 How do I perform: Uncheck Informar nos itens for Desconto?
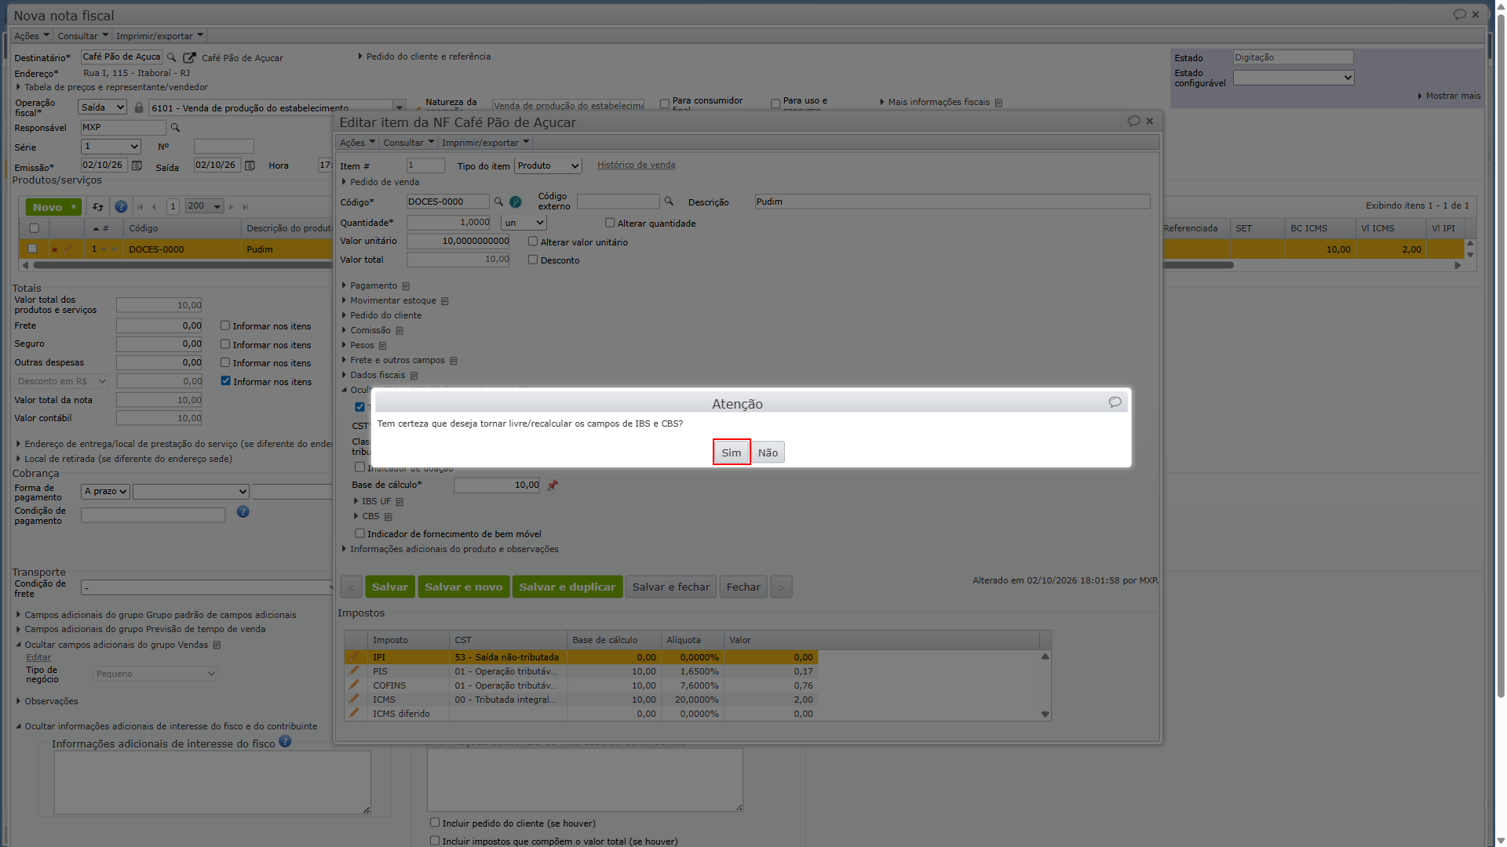click(225, 381)
